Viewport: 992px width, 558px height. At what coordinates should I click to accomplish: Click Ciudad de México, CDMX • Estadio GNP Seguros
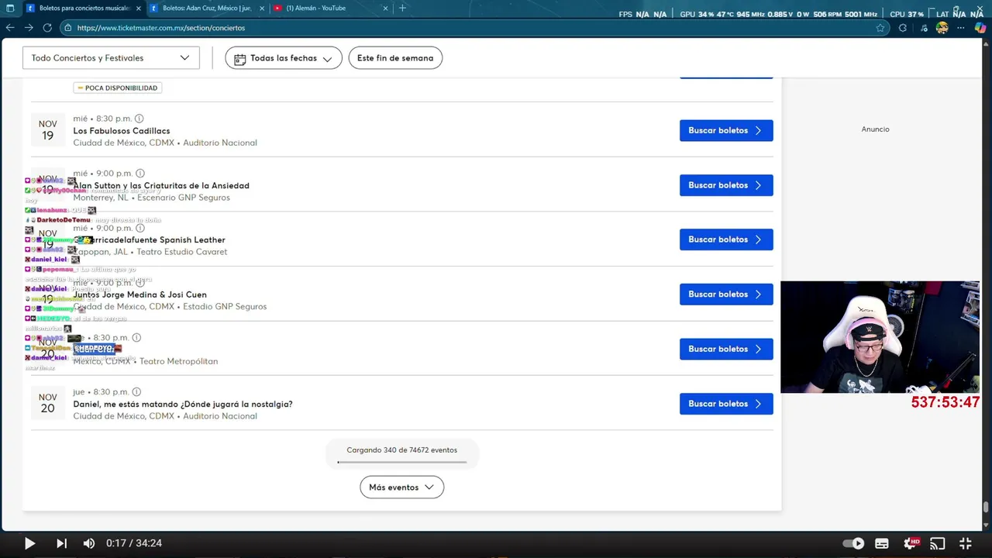[x=170, y=307]
